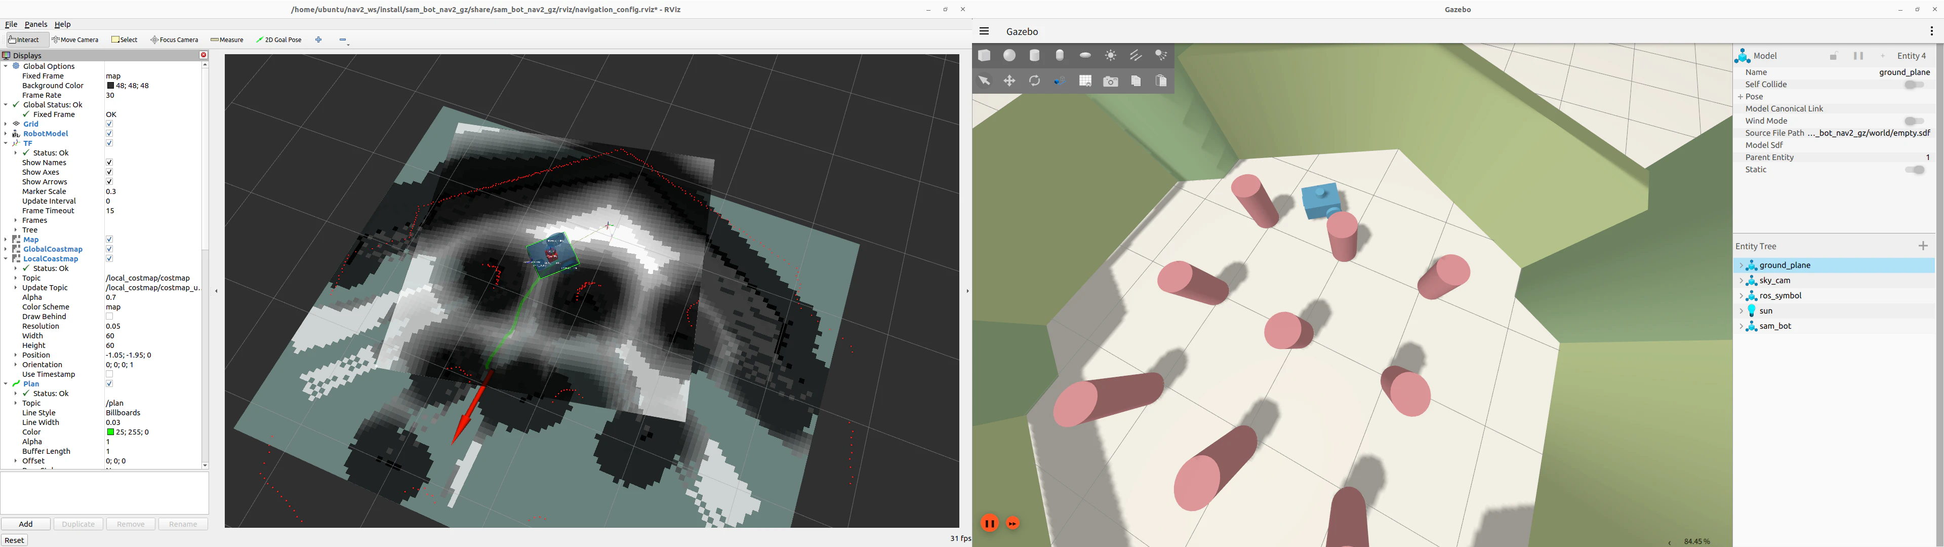The width and height of the screenshot is (1944, 547).
Task: Insert a sphere shape in Gazebo
Action: pos(1010,55)
